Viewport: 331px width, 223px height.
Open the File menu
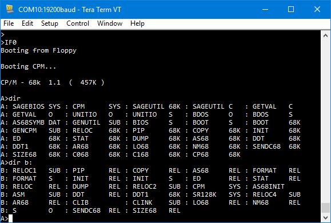[x=9, y=23]
